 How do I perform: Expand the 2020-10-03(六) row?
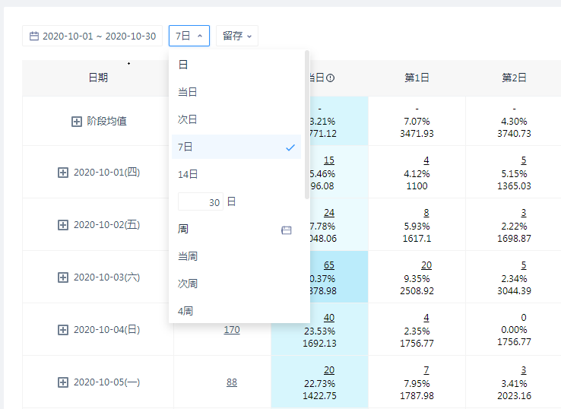tap(63, 277)
